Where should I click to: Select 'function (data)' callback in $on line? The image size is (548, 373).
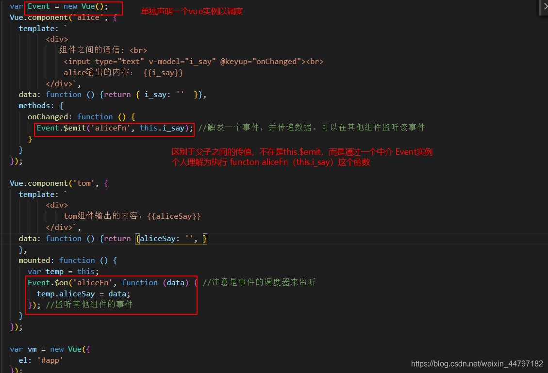point(155,283)
